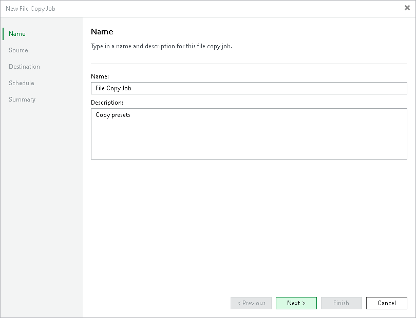
Task: Click the Finish button
Action: tap(341, 303)
